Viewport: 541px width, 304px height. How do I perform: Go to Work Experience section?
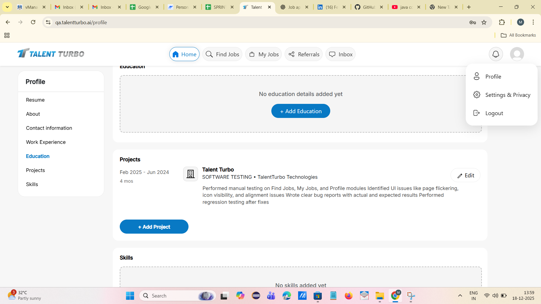(46, 142)
